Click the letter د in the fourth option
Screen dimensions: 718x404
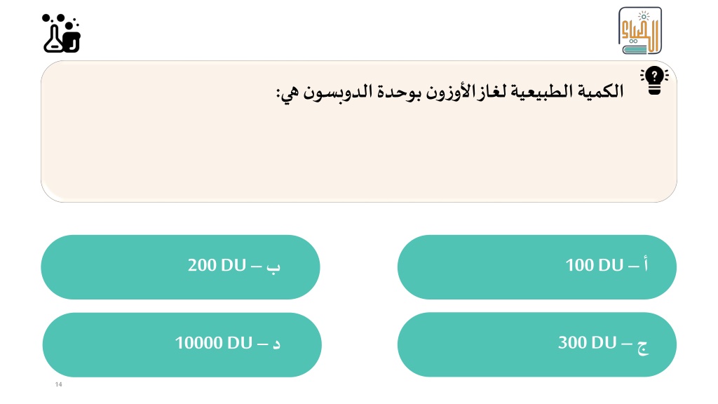pyautogui.click(x=276, y=344)
